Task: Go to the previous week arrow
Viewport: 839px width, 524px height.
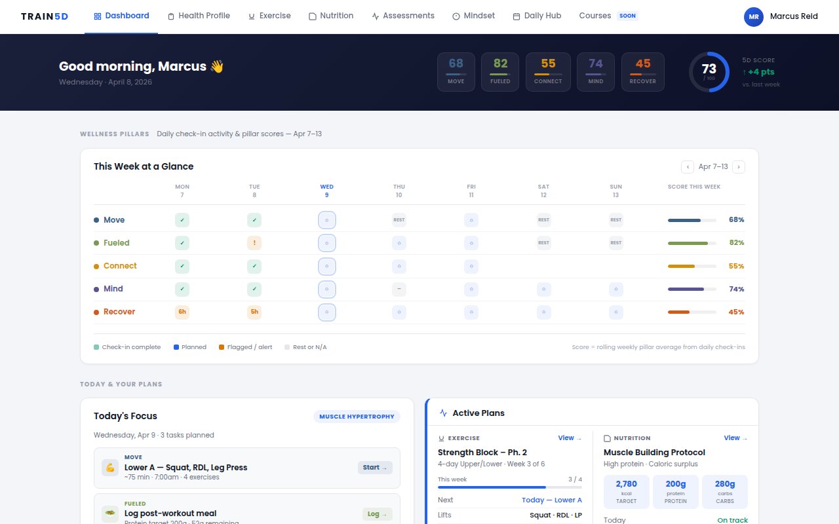Action: pos(688,167)
